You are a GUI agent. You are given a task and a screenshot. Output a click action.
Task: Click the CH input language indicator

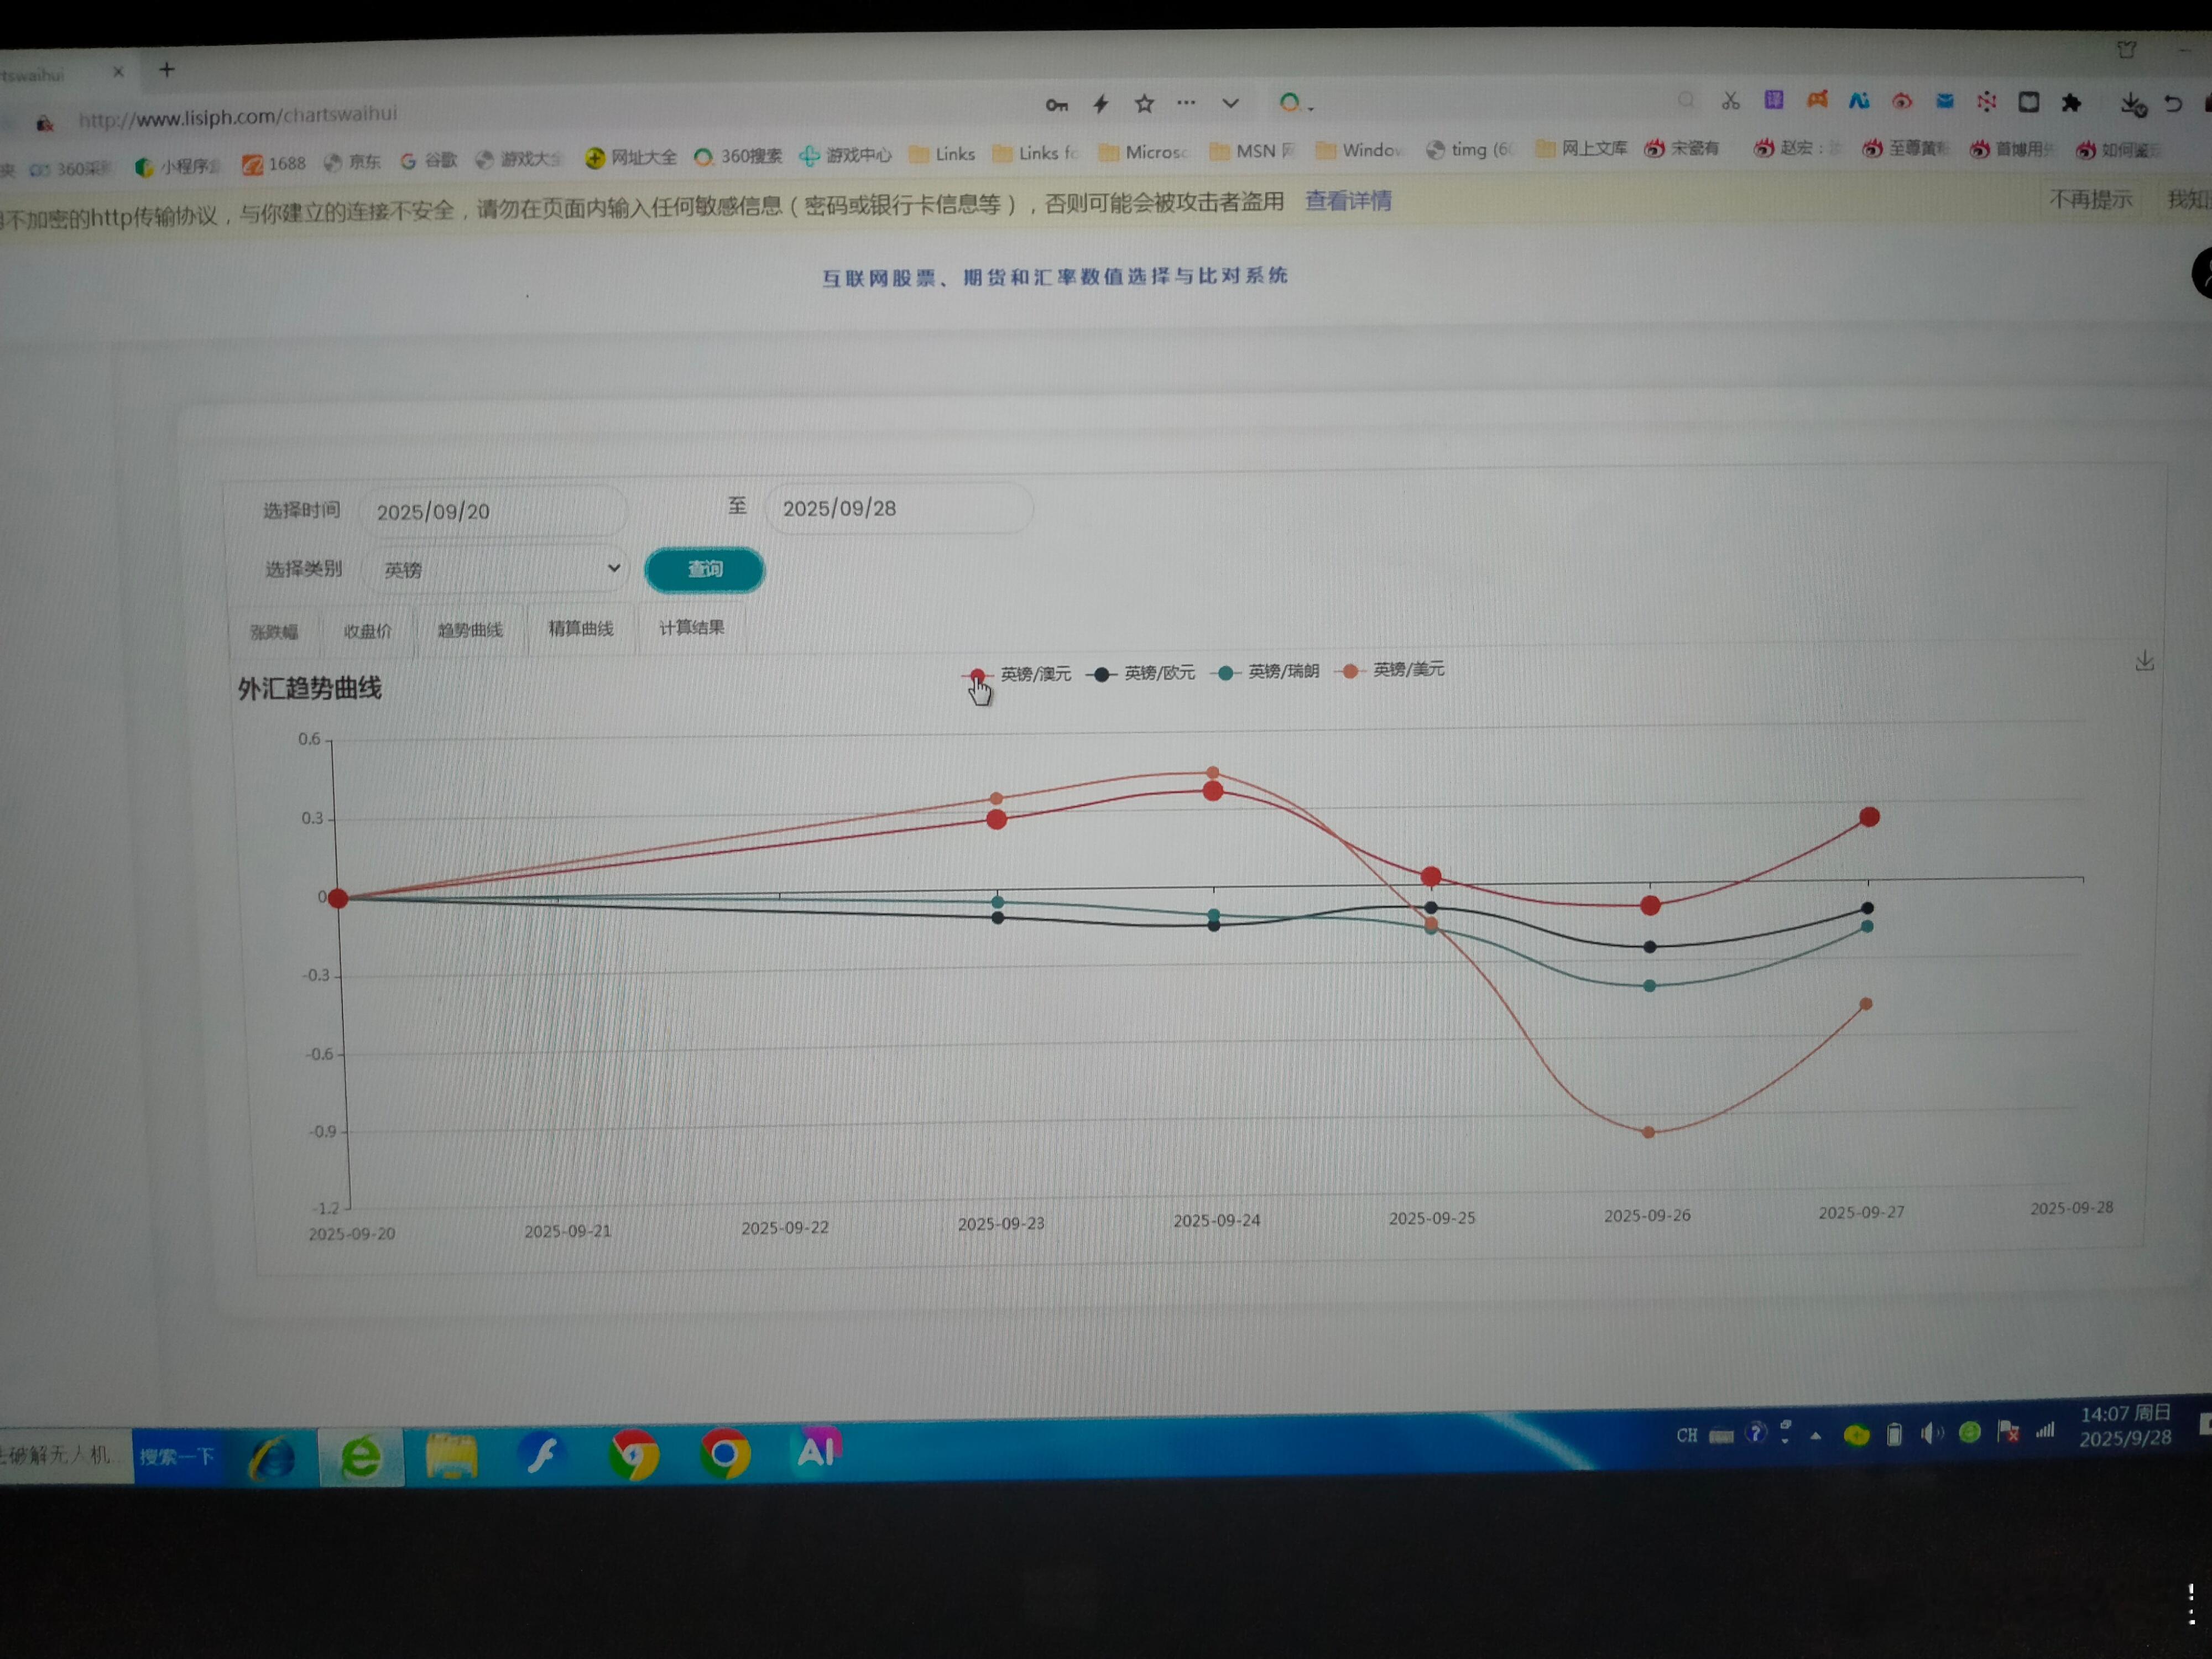pos(1687,1436)
